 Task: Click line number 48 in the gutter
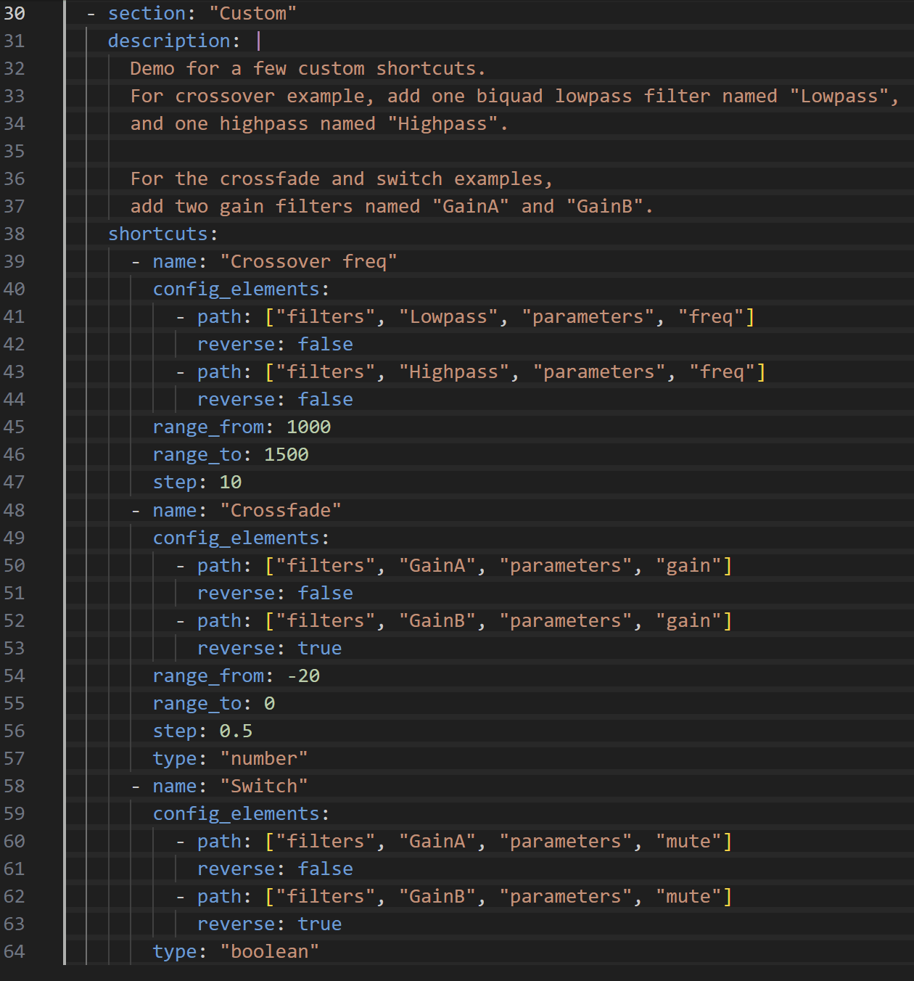(15, 511)
